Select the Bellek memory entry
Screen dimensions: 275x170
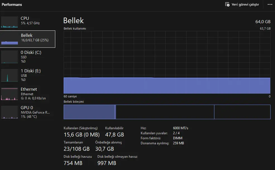tap(28, 39)
